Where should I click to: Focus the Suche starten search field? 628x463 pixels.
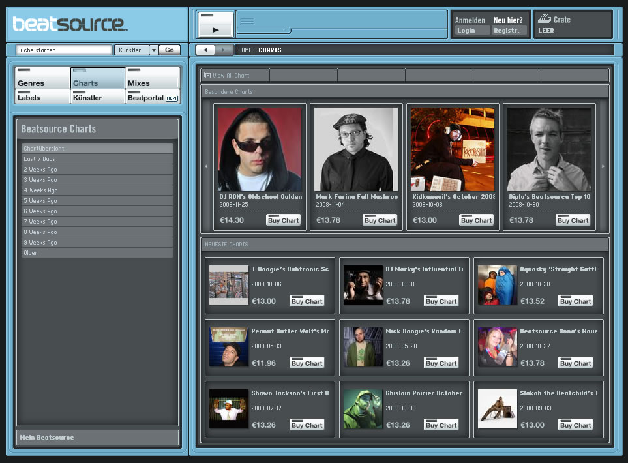64,50
